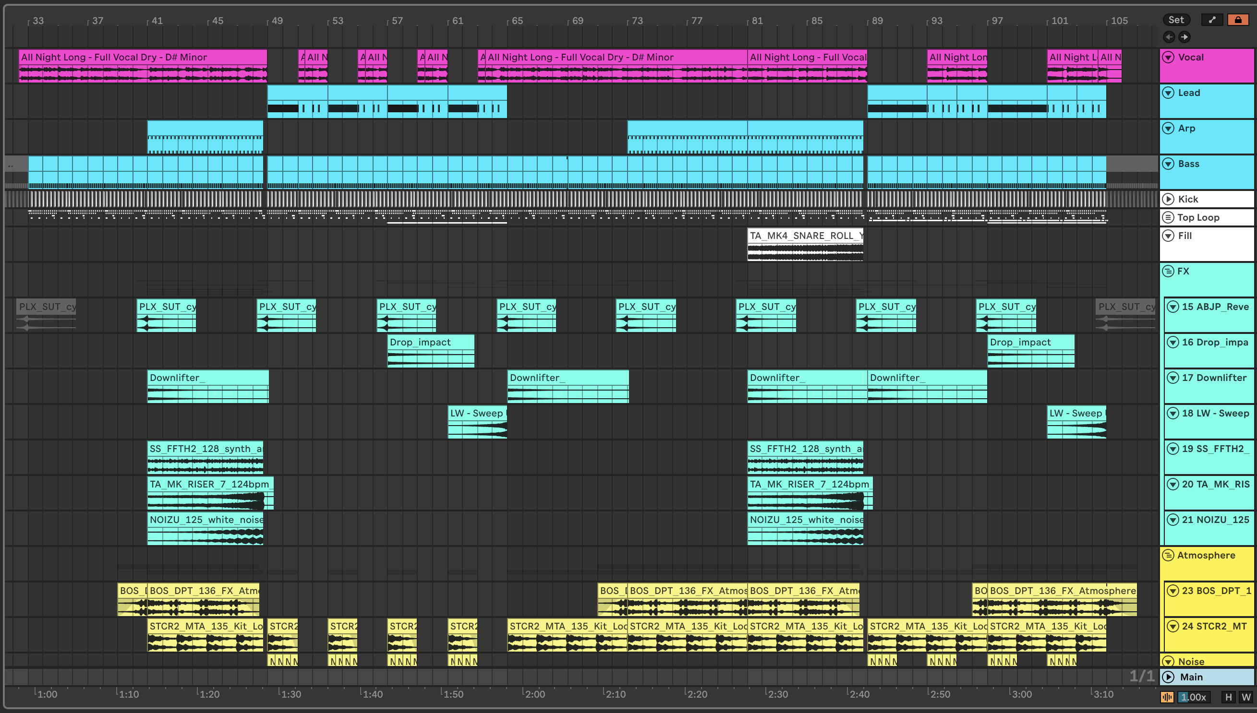Collapse the Arp track with its arrow
The image size is (1257, 713).
[1168, 128]
